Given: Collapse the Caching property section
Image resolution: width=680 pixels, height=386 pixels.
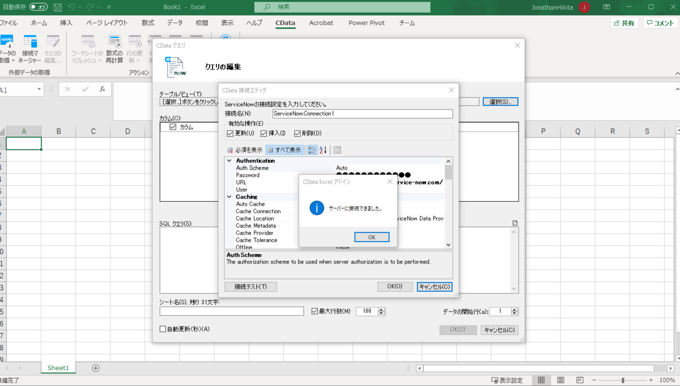Looking at the screenshot, I should click(229, 197).
